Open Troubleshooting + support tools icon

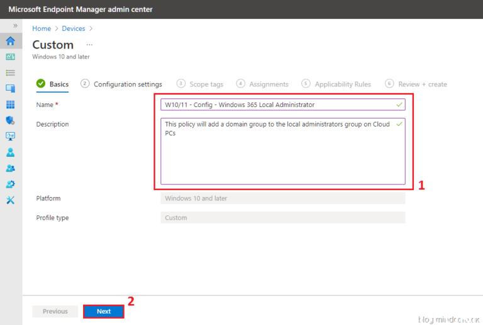pyautogui.click(x=11, y=200)
